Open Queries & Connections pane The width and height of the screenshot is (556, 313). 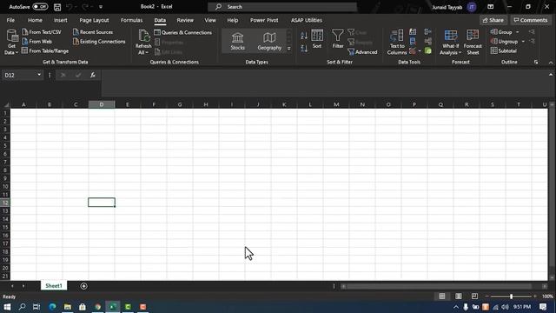point(183,32)
